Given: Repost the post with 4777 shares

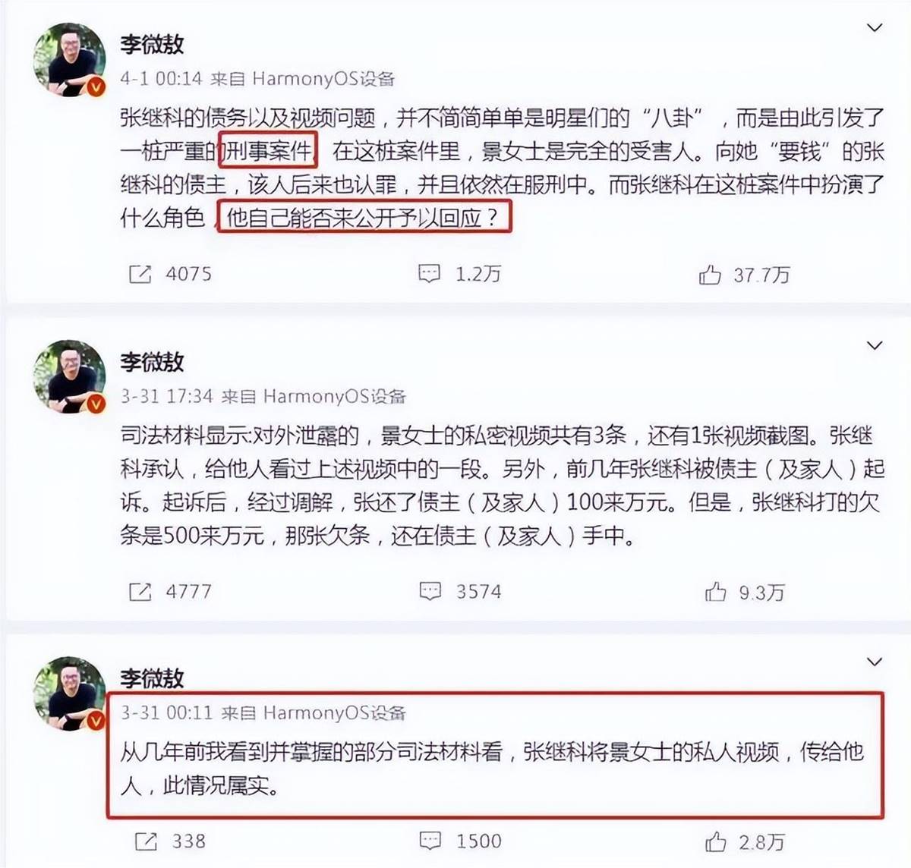Looking at the screenshot, I should tap(140, 591).
